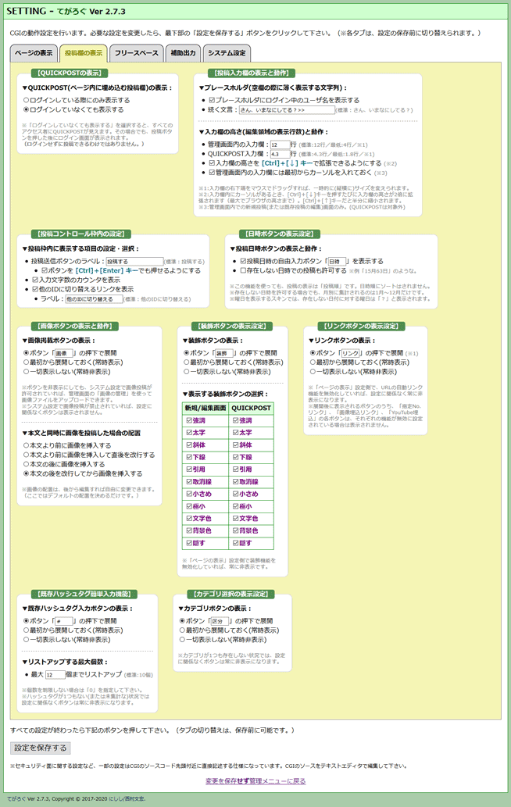Select 装飾 button 一切表示しない radio
The height and width of the screenshot is (807, 511).
coord(187,372)
